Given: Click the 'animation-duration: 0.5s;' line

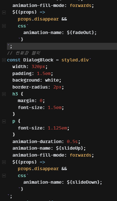Looking at the screenshot, I should tap(46, 142).
